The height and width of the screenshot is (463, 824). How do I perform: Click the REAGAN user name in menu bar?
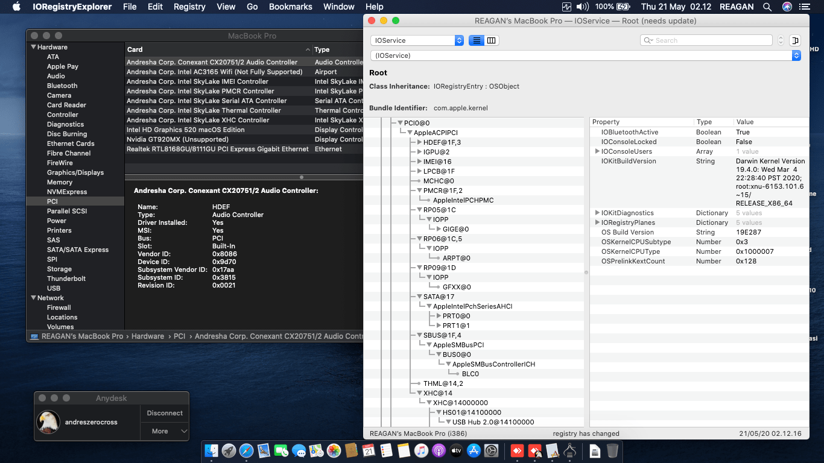click(x=736, y=7)
